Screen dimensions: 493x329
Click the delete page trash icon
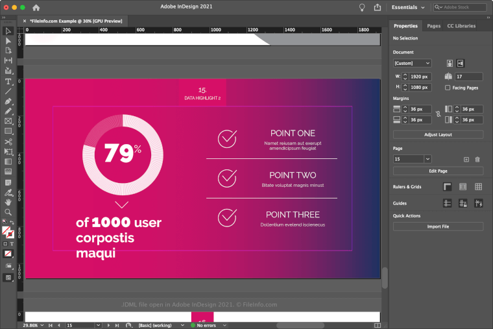pyautogui.click(x=477, y=159)
